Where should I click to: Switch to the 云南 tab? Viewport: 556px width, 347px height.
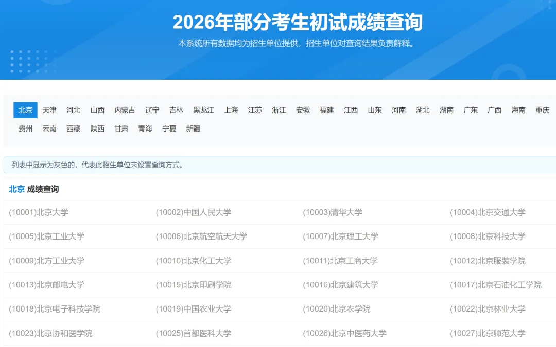[49, 129]
